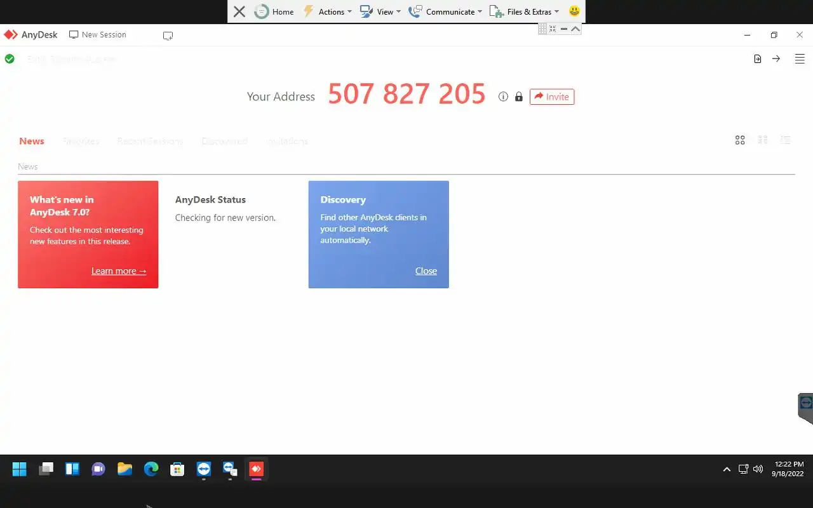Open Task View in the taskbar

click(x=46, y=469)
